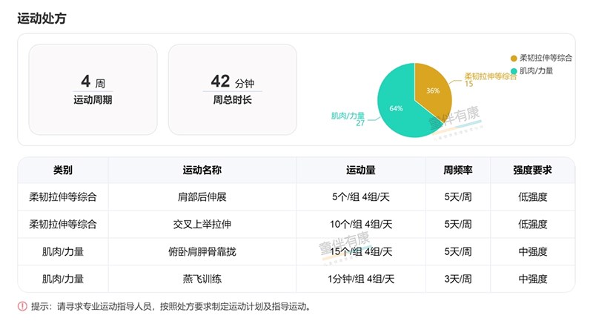Select the 肩部后伸展 exercise name cell
This screenshot has height=321, width=593.
[x=202, y=197]
